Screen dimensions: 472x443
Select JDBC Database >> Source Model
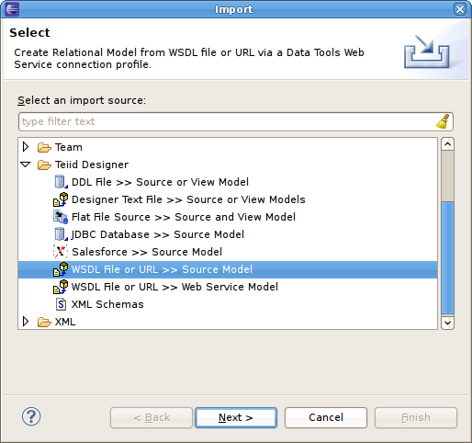click(x=158, y=234)
